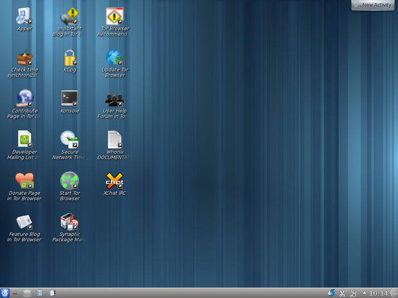Open Whonix Documentation file icon
The image size is (398, 298).
coord(115,140)
